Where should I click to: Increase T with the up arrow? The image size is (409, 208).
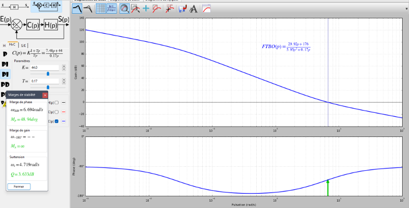point(64,80)
